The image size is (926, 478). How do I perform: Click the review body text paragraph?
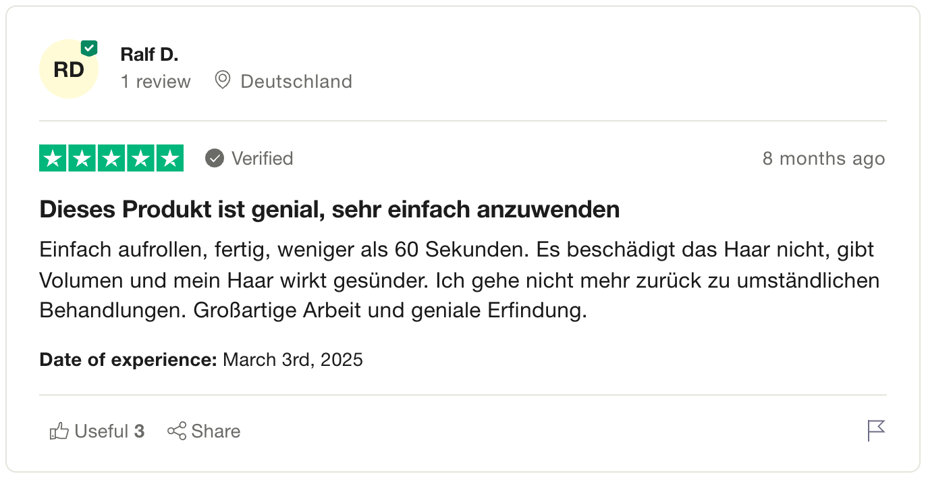click(x=459, y=280)
